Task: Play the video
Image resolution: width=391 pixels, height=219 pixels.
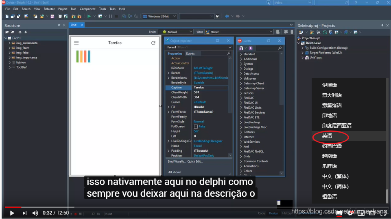Action: click(12, 213)
